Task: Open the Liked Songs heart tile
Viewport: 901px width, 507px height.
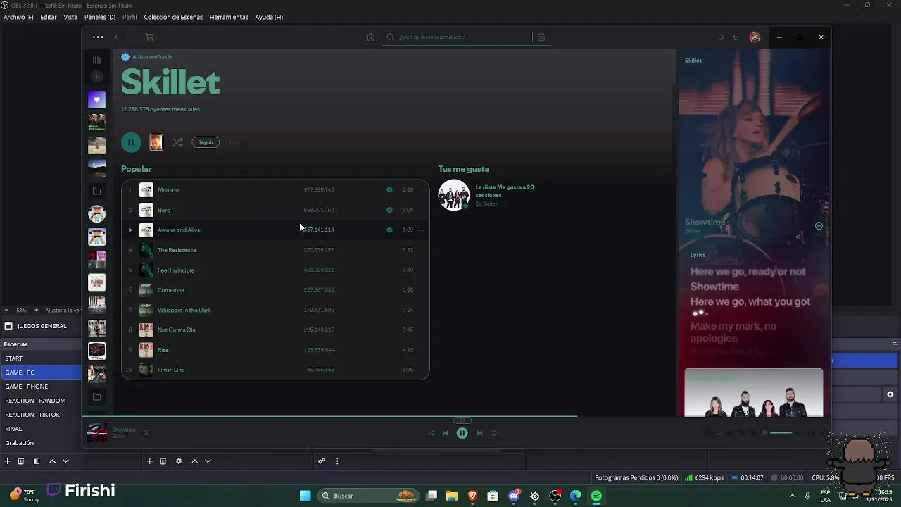Action: (x=96, y=100)
